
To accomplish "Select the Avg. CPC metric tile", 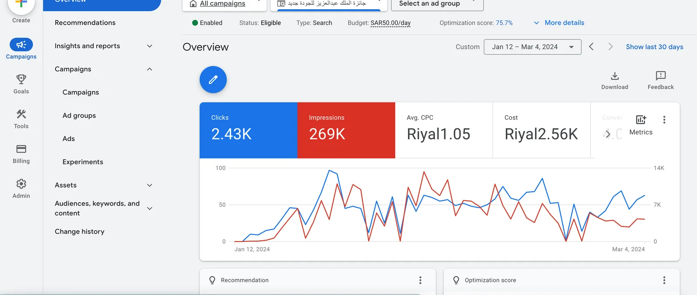I will [x=443, y=130].
